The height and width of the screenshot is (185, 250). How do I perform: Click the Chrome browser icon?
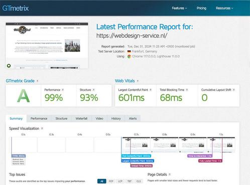pyautogui.click(x=129, y=57)
